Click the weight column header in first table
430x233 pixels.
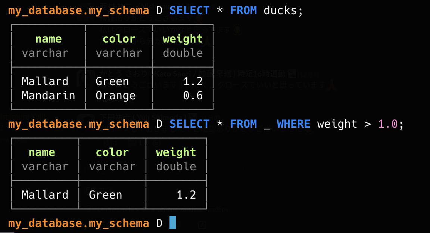click(x=183, y=39)
